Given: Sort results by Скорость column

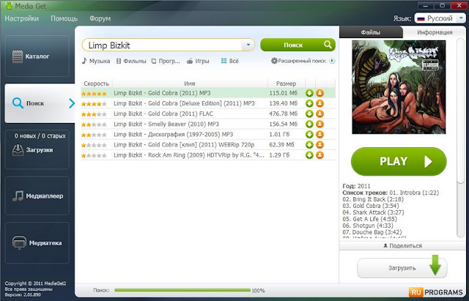Looking at the screenshot, I should (x=96, y=83).
